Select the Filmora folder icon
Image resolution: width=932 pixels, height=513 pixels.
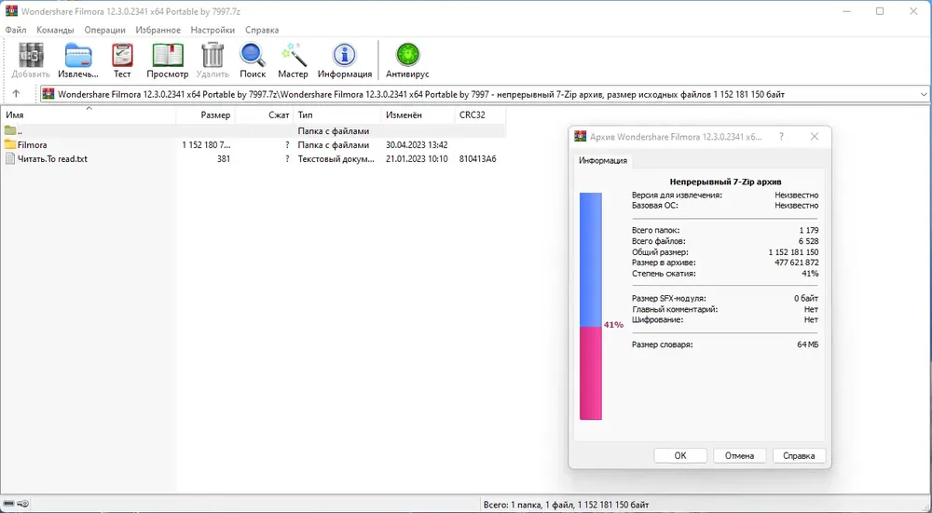(10, 145)
